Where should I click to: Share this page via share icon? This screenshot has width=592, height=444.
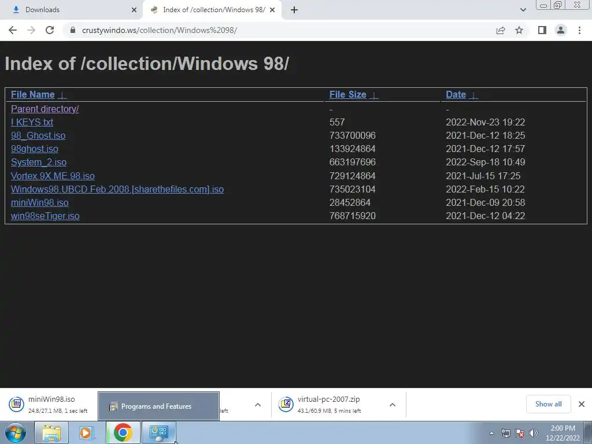coord(501,30)
